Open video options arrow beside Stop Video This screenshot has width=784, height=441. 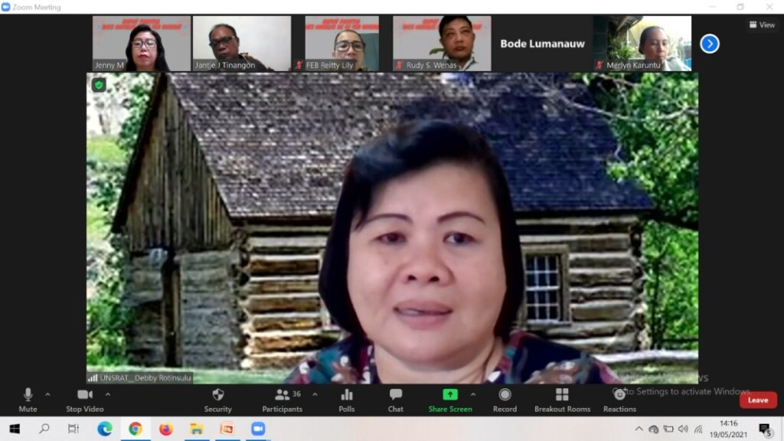tap(107, 394)
